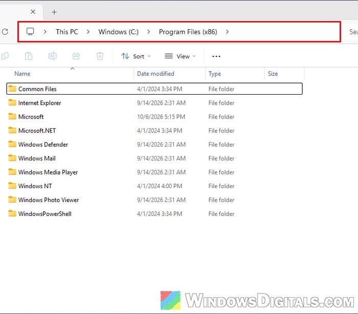Click date 10/6/2026 5:15 PM
Viewport: 358px width, 314px height.
tap(161, 117)
